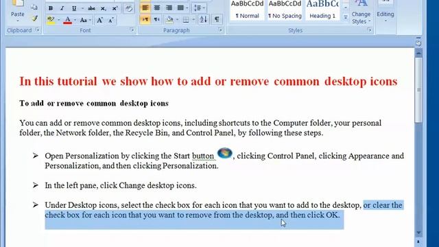Toggle Bold formatting in Font group
Viewport: 439px width, 247px height.
51,8
